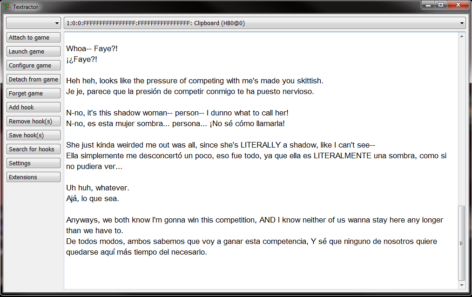Click Save hook(s) button
This screenshot has width=472, height=297.
tap(34, 135)
